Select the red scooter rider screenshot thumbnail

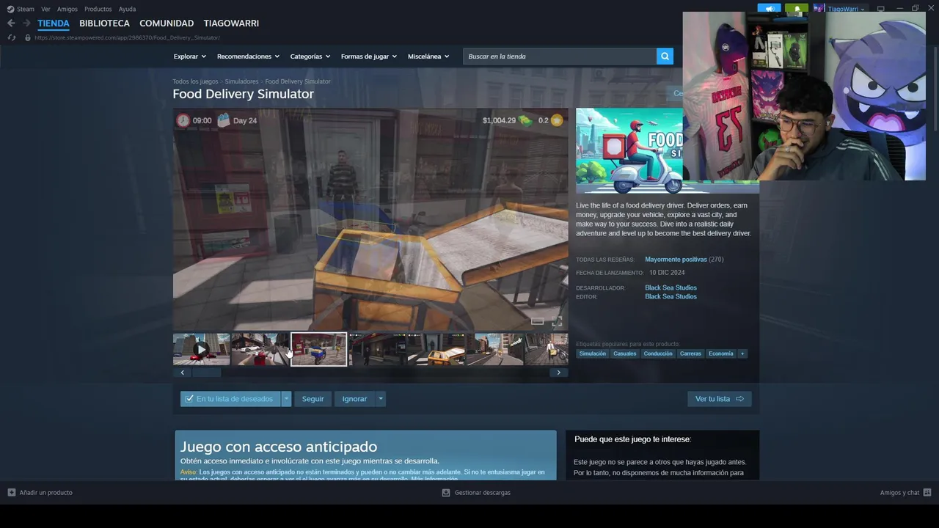point(260,349)
